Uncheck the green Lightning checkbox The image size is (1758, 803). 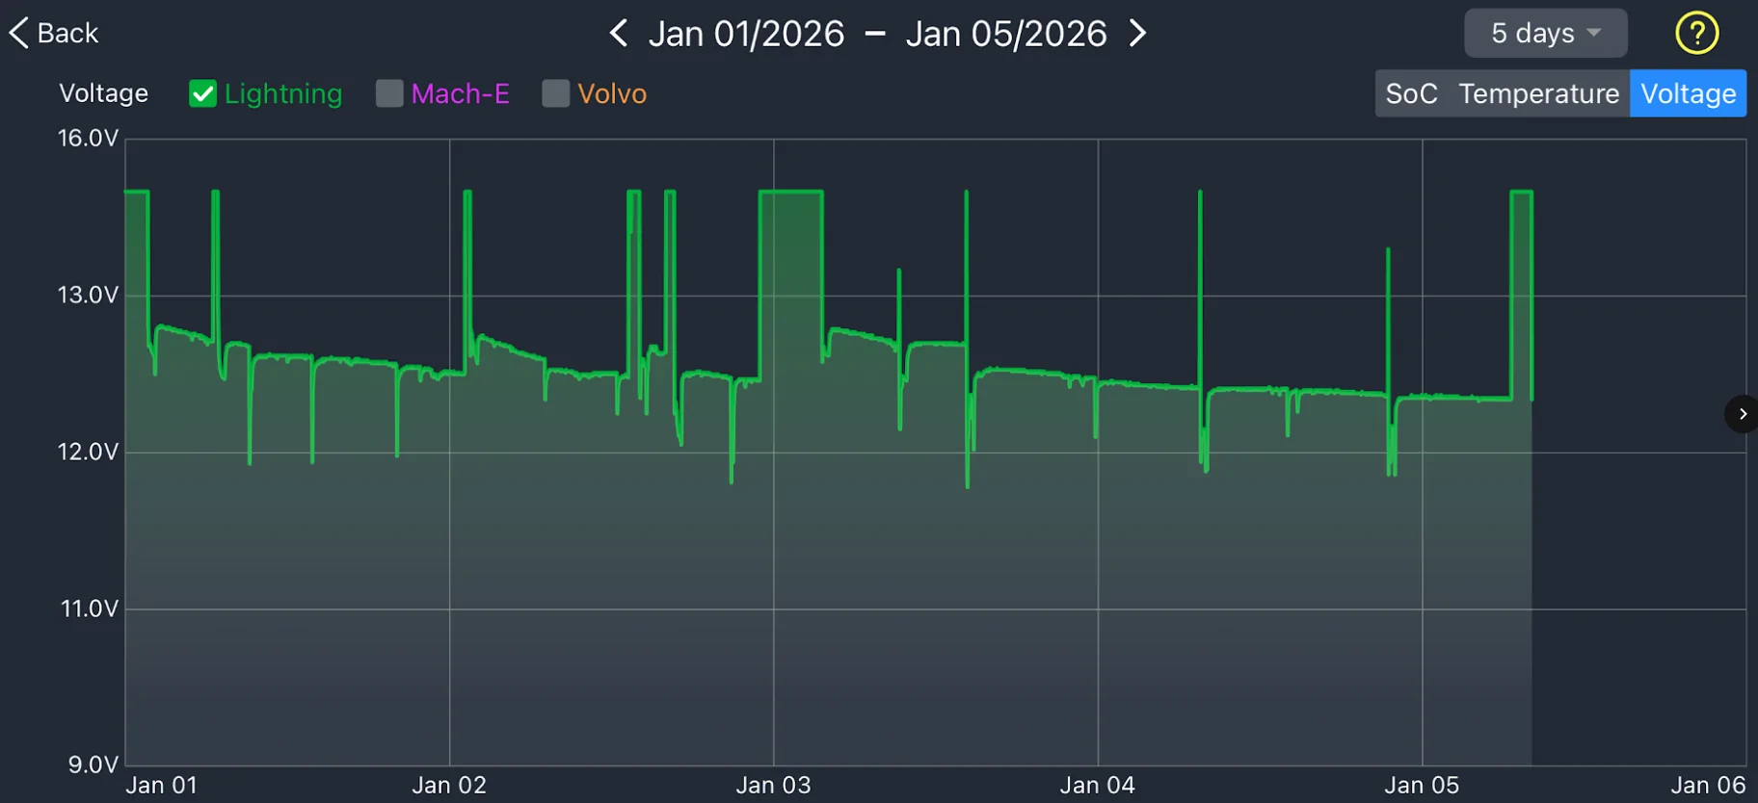click(202, 93)
